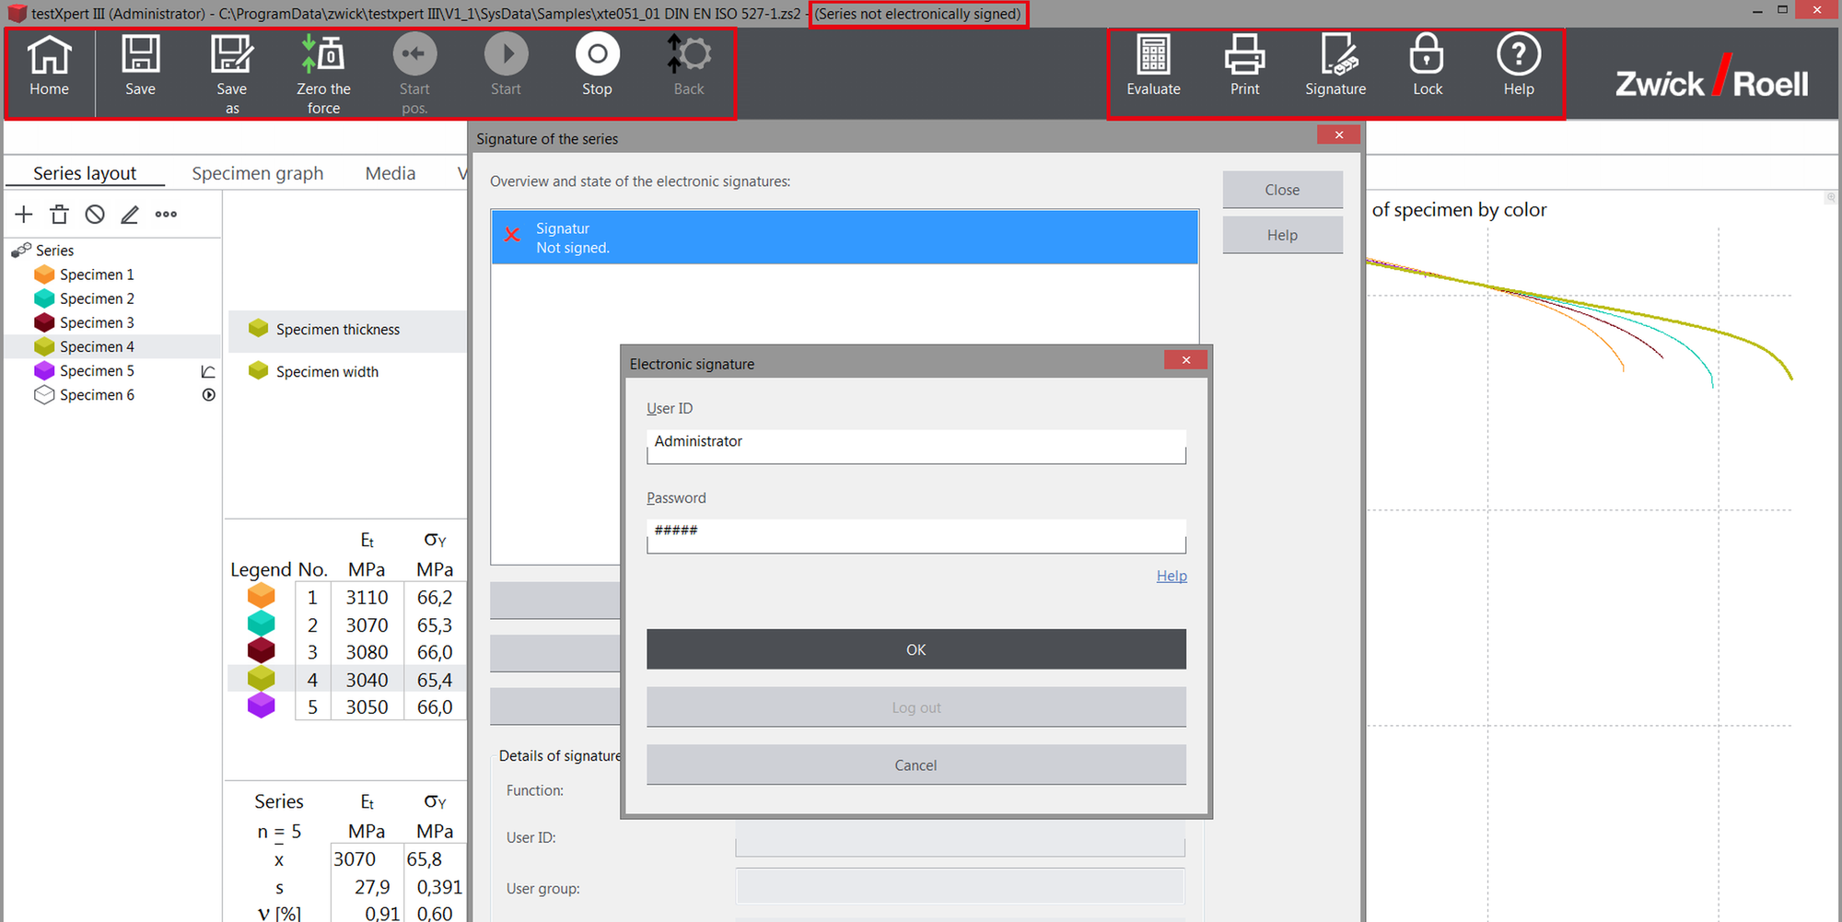The width and height of the screenshot is (1842, 922).
Task: Open the Media tab
Action: (x=390, y=173)
